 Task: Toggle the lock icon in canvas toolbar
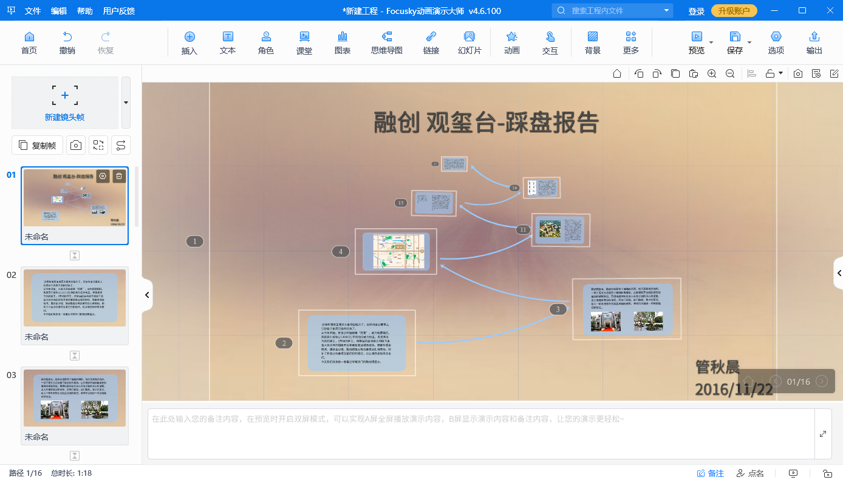point(770,73)
